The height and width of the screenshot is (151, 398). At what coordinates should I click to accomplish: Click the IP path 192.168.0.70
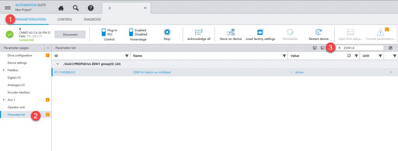[35, 36]
